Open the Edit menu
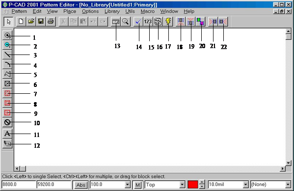Viewport: 294px width, 191px height. coord(37,11)
